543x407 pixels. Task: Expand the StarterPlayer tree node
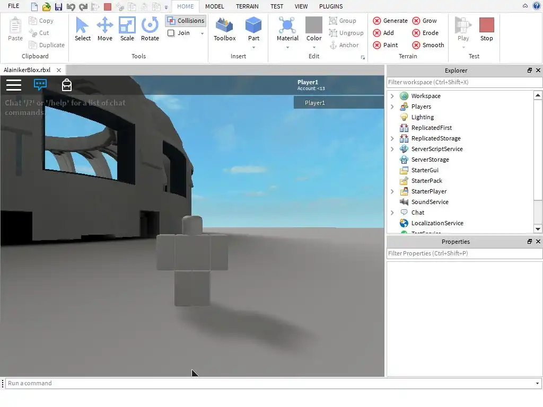(x=392, y=191)
